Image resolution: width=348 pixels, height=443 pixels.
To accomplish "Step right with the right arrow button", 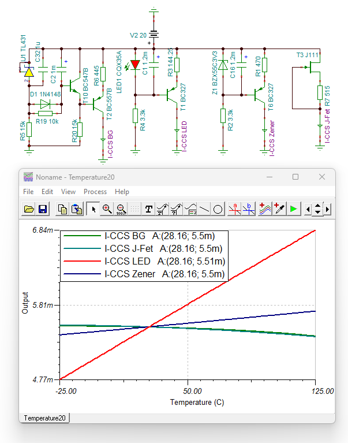I will tap(327, 209).
